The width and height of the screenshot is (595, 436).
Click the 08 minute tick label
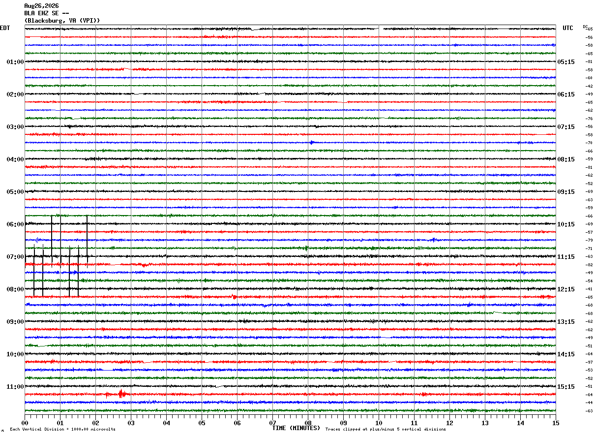coord(308,423)
